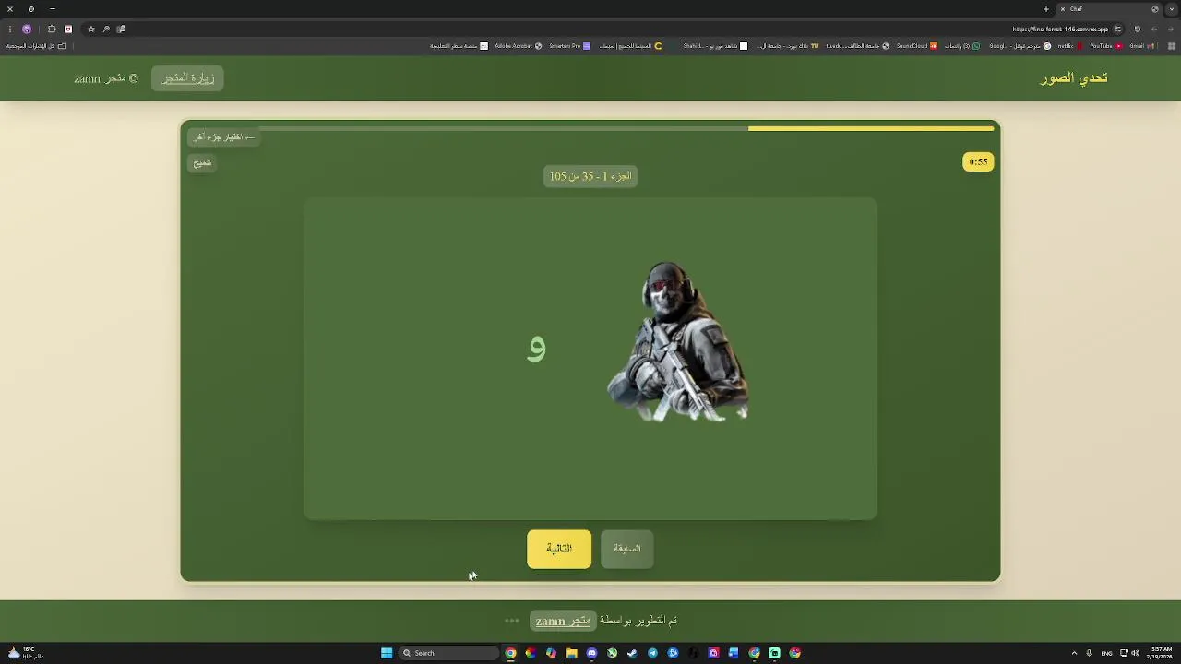Switch the ENG input language

[x=1106, y=653]
